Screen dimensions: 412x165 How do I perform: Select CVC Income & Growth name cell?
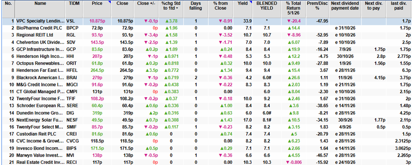[40, 141]
